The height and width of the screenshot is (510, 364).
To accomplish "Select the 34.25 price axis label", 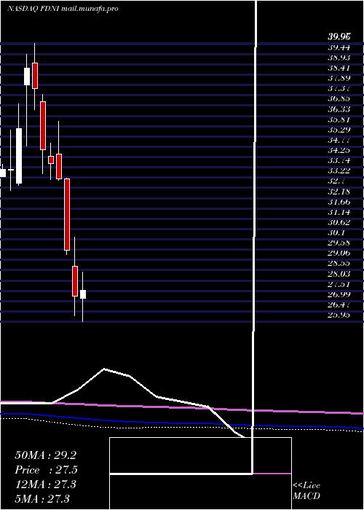I will 339,150.
